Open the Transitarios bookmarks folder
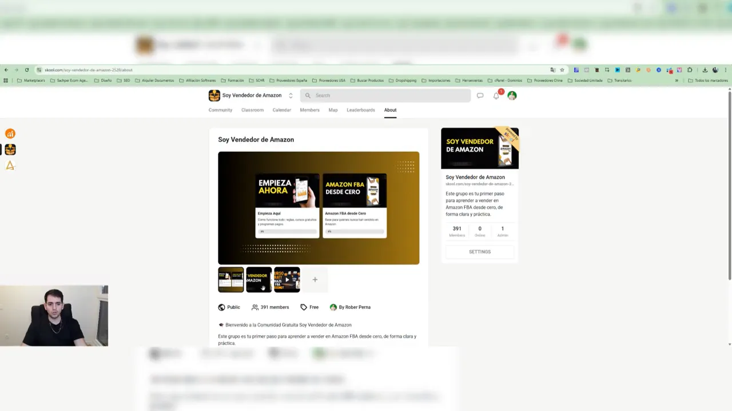 click(x=620, y=80)
